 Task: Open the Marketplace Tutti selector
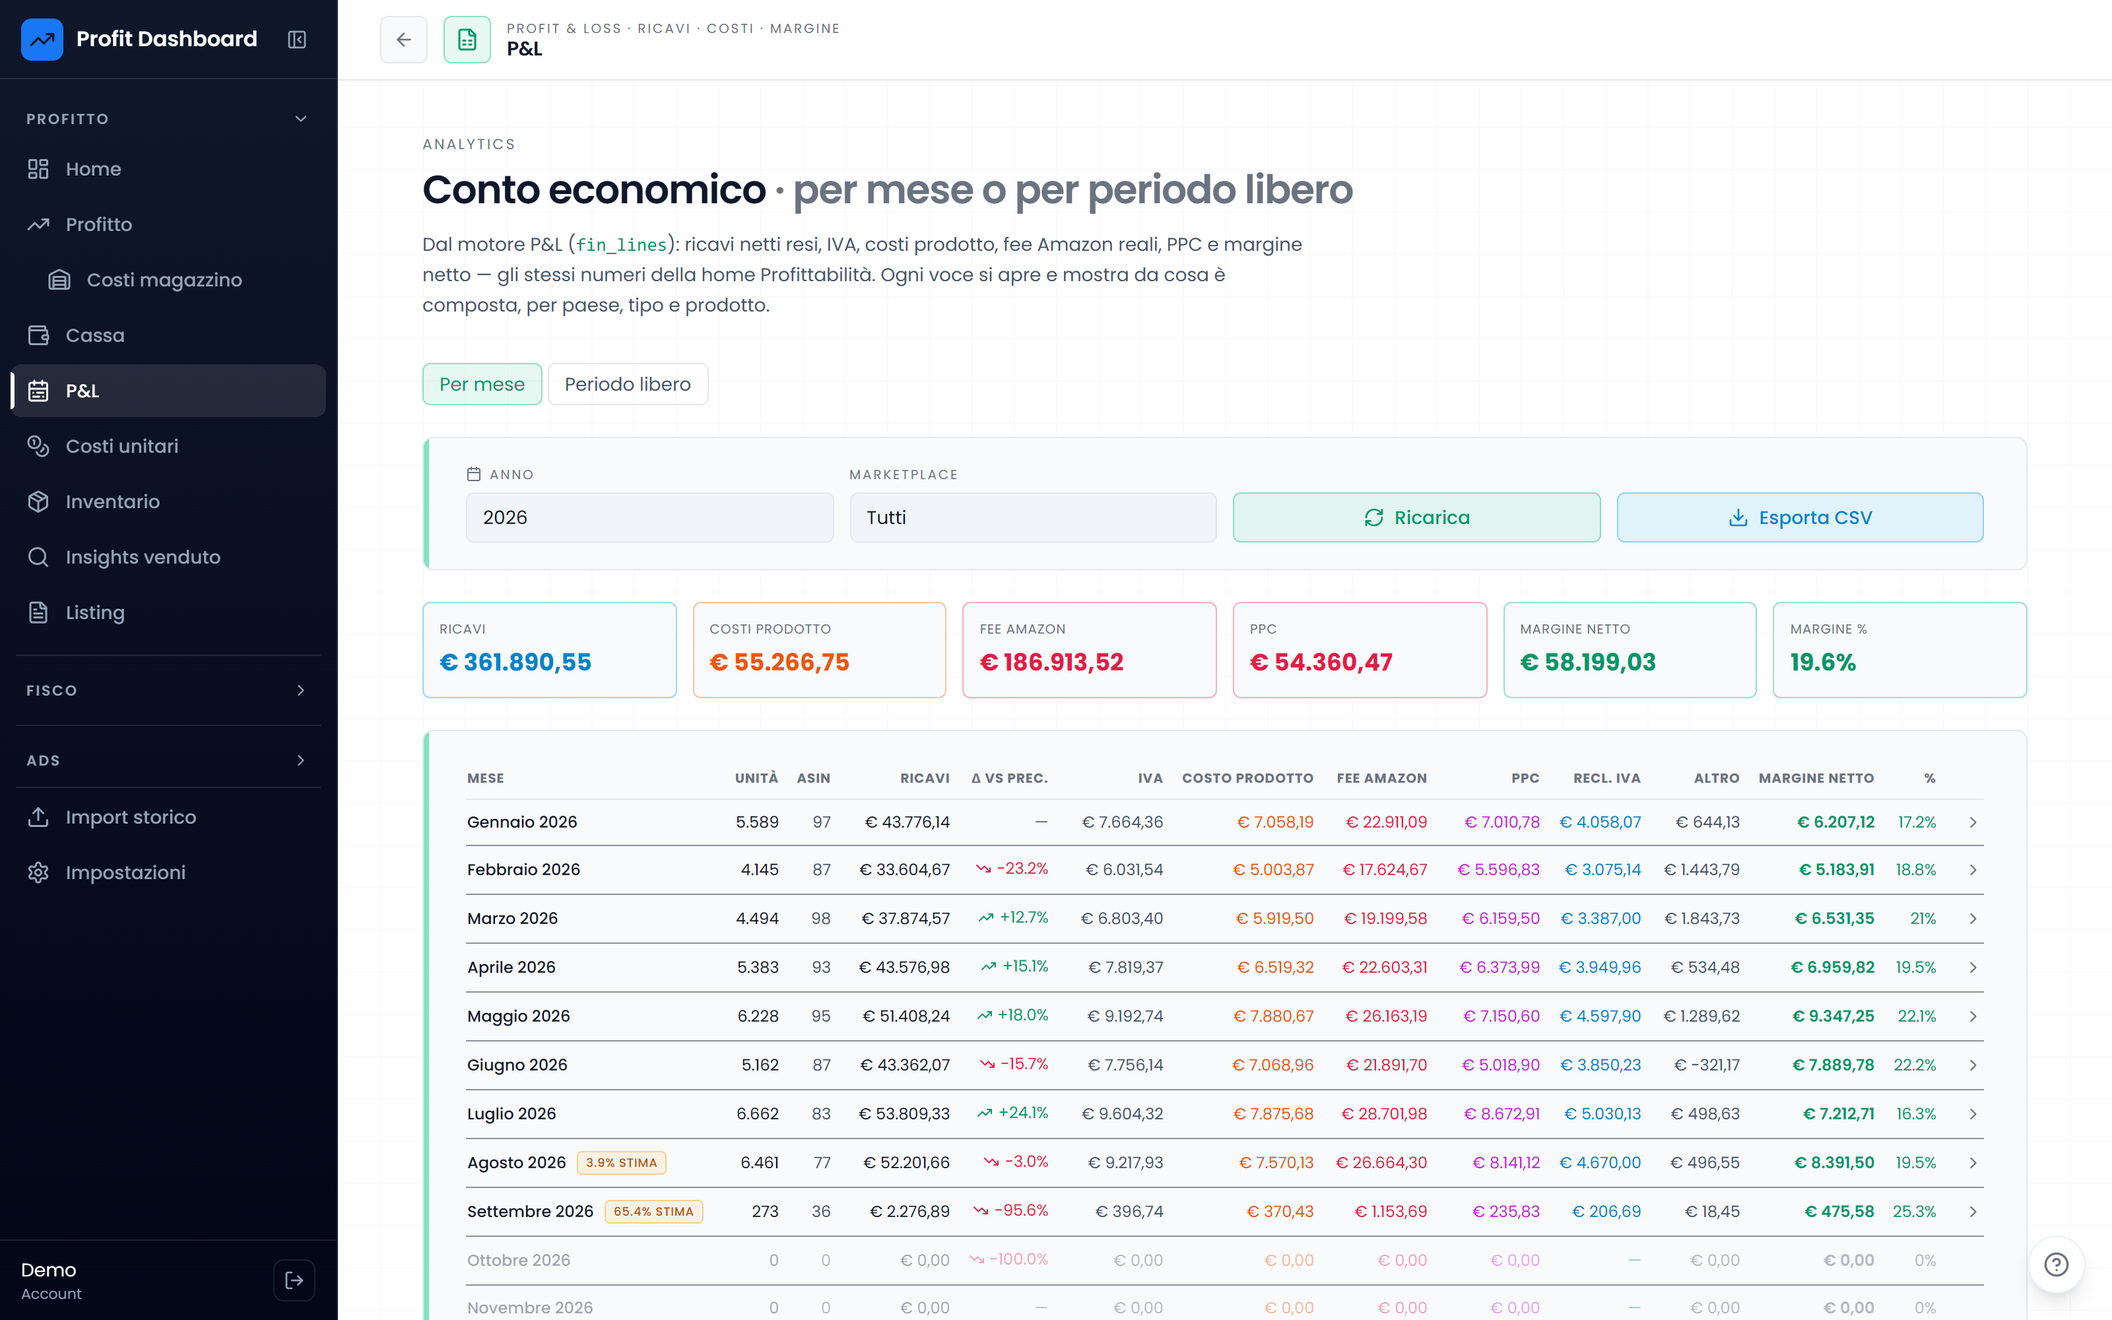pyautogui.click(x=1032, y=517)
